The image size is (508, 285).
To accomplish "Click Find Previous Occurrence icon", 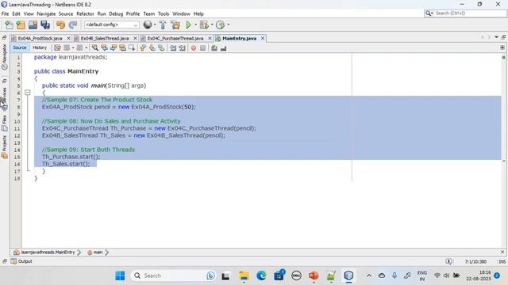I will (x=104, y=47).
